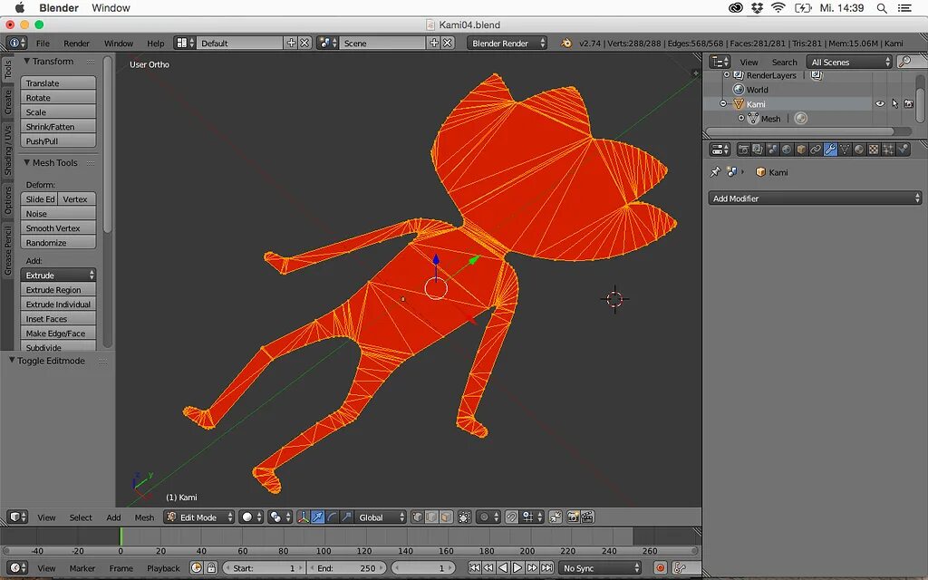928x580 pixels.
Task: Toggle Kami selectability arrow in outliner
Action: 894,103
